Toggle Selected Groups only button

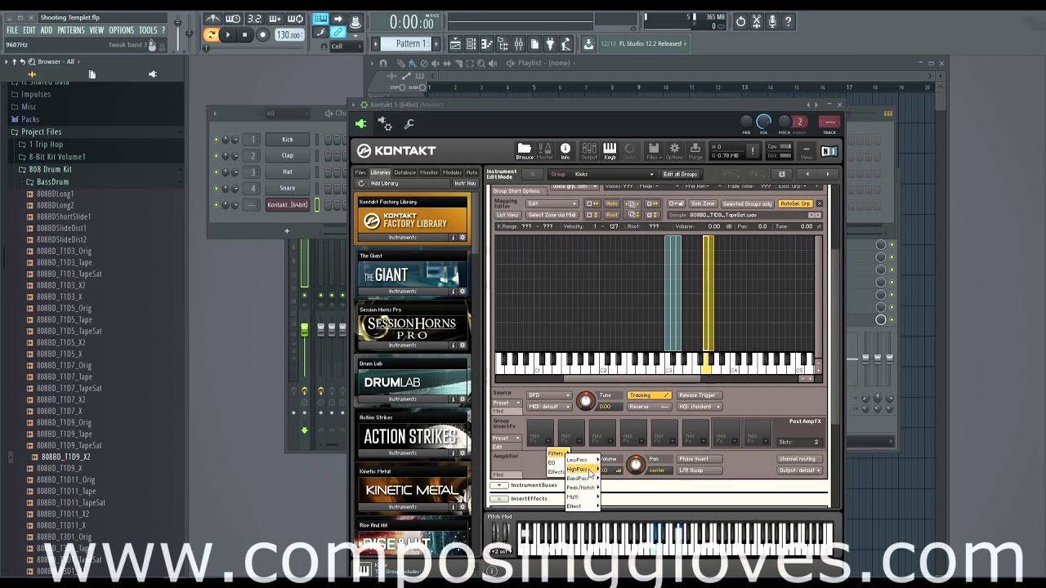pyautogui.click(x=747, y=203)
